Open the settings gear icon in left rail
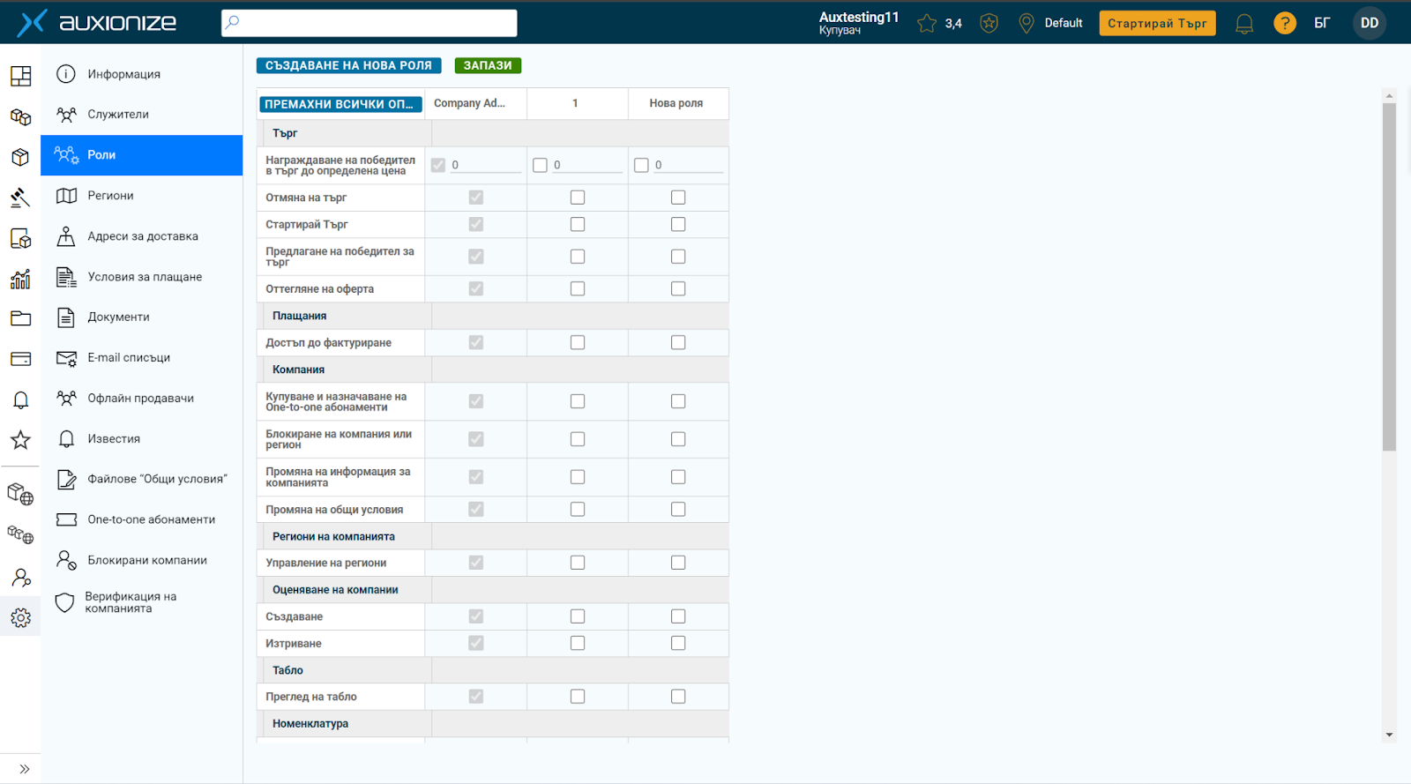 click(x=20, y=618)
